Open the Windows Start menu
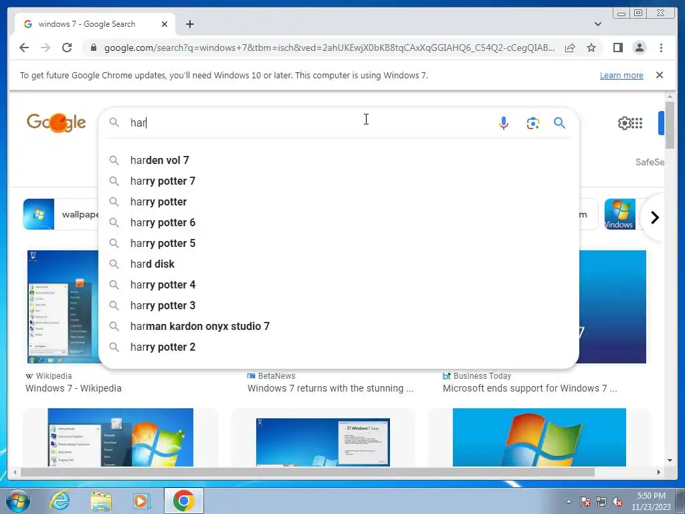The height and width of the screenshot is (514, 685). pos(18,501)
